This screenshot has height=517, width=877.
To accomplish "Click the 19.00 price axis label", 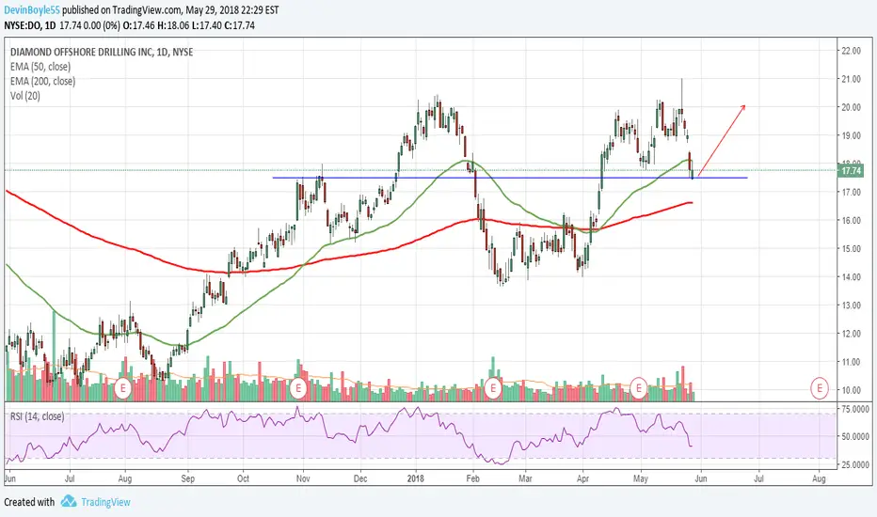I will point(852,135).
